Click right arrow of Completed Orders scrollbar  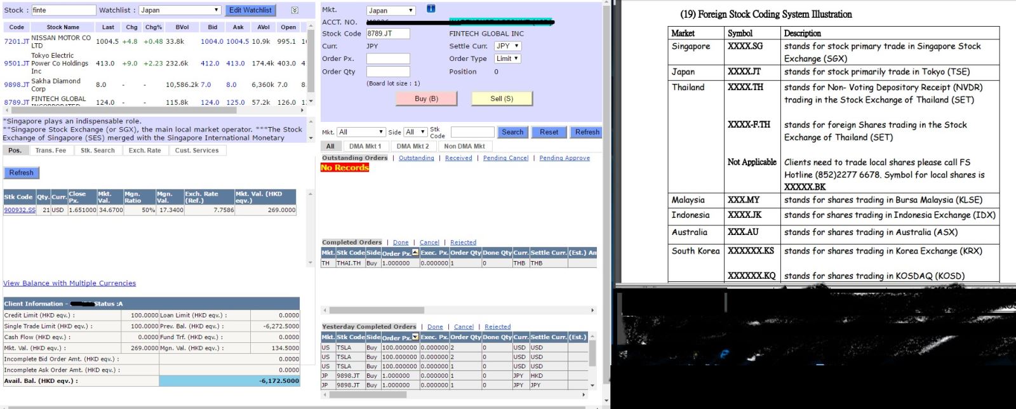[592, 311]
